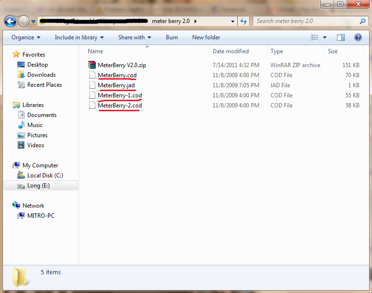Click the MeterBerry.jad file icon
The width and height of the screenshot is (372, 293).
pos(92,85)
